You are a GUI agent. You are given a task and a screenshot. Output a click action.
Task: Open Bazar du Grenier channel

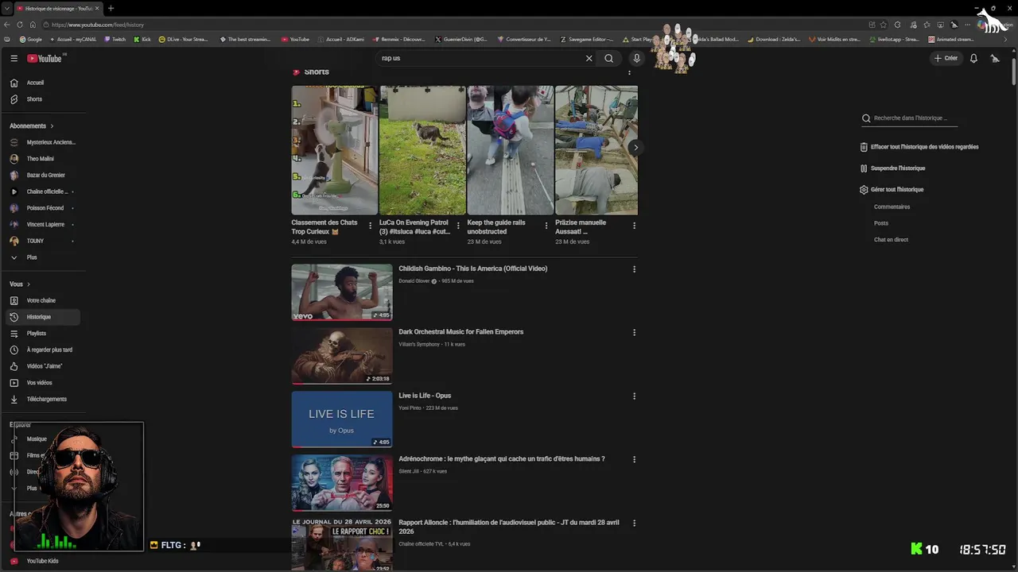pos(45,175)
